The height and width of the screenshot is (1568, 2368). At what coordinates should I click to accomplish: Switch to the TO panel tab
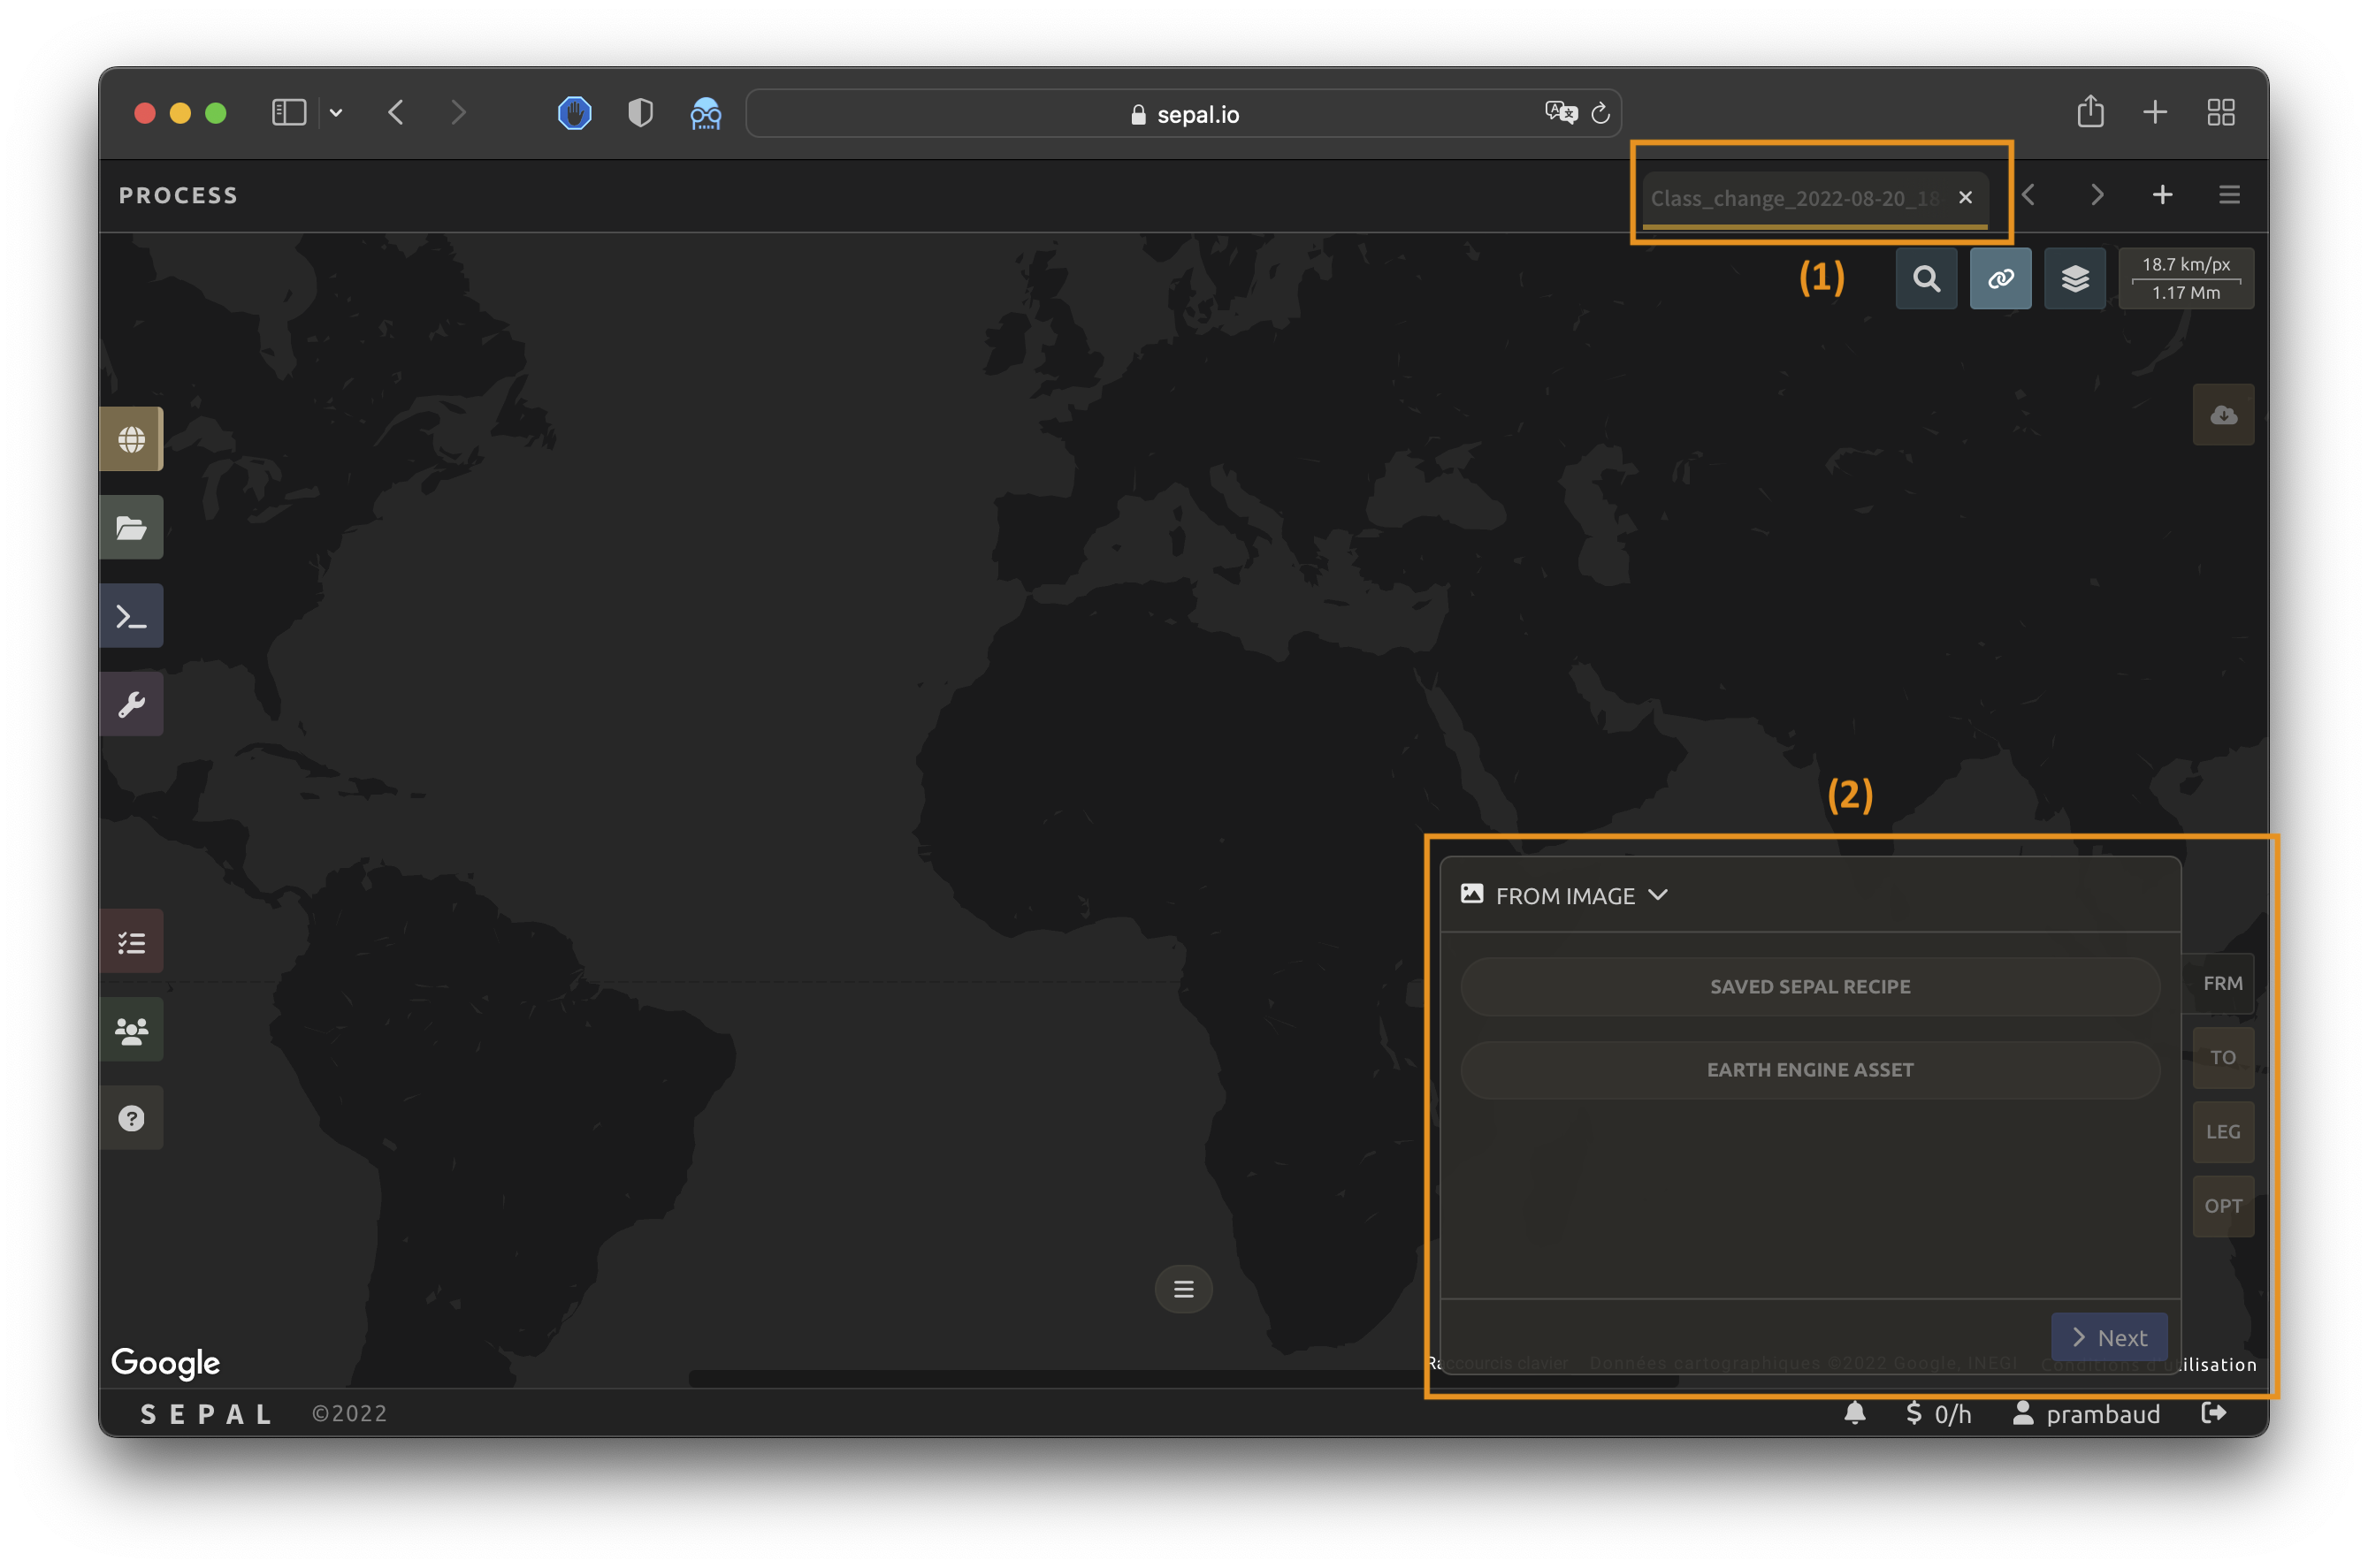tap(2223, 1058)
